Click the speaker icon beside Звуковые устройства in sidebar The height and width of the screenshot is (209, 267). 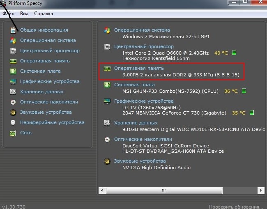coord(13,113)
